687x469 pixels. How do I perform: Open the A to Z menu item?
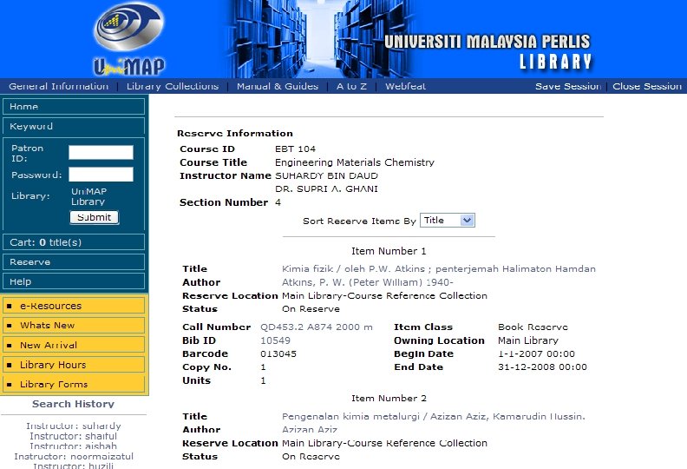click(x=351, y=86)
